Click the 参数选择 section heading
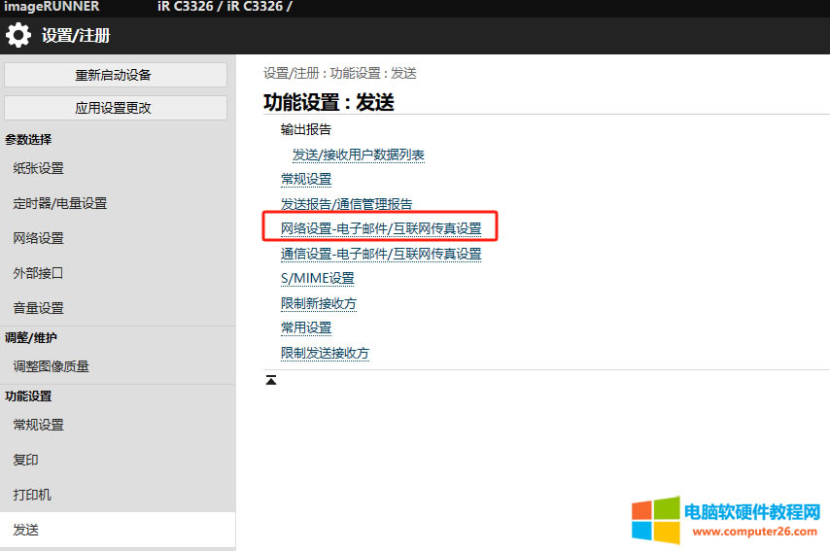This screenshot has height=551, width=830. 28,139
